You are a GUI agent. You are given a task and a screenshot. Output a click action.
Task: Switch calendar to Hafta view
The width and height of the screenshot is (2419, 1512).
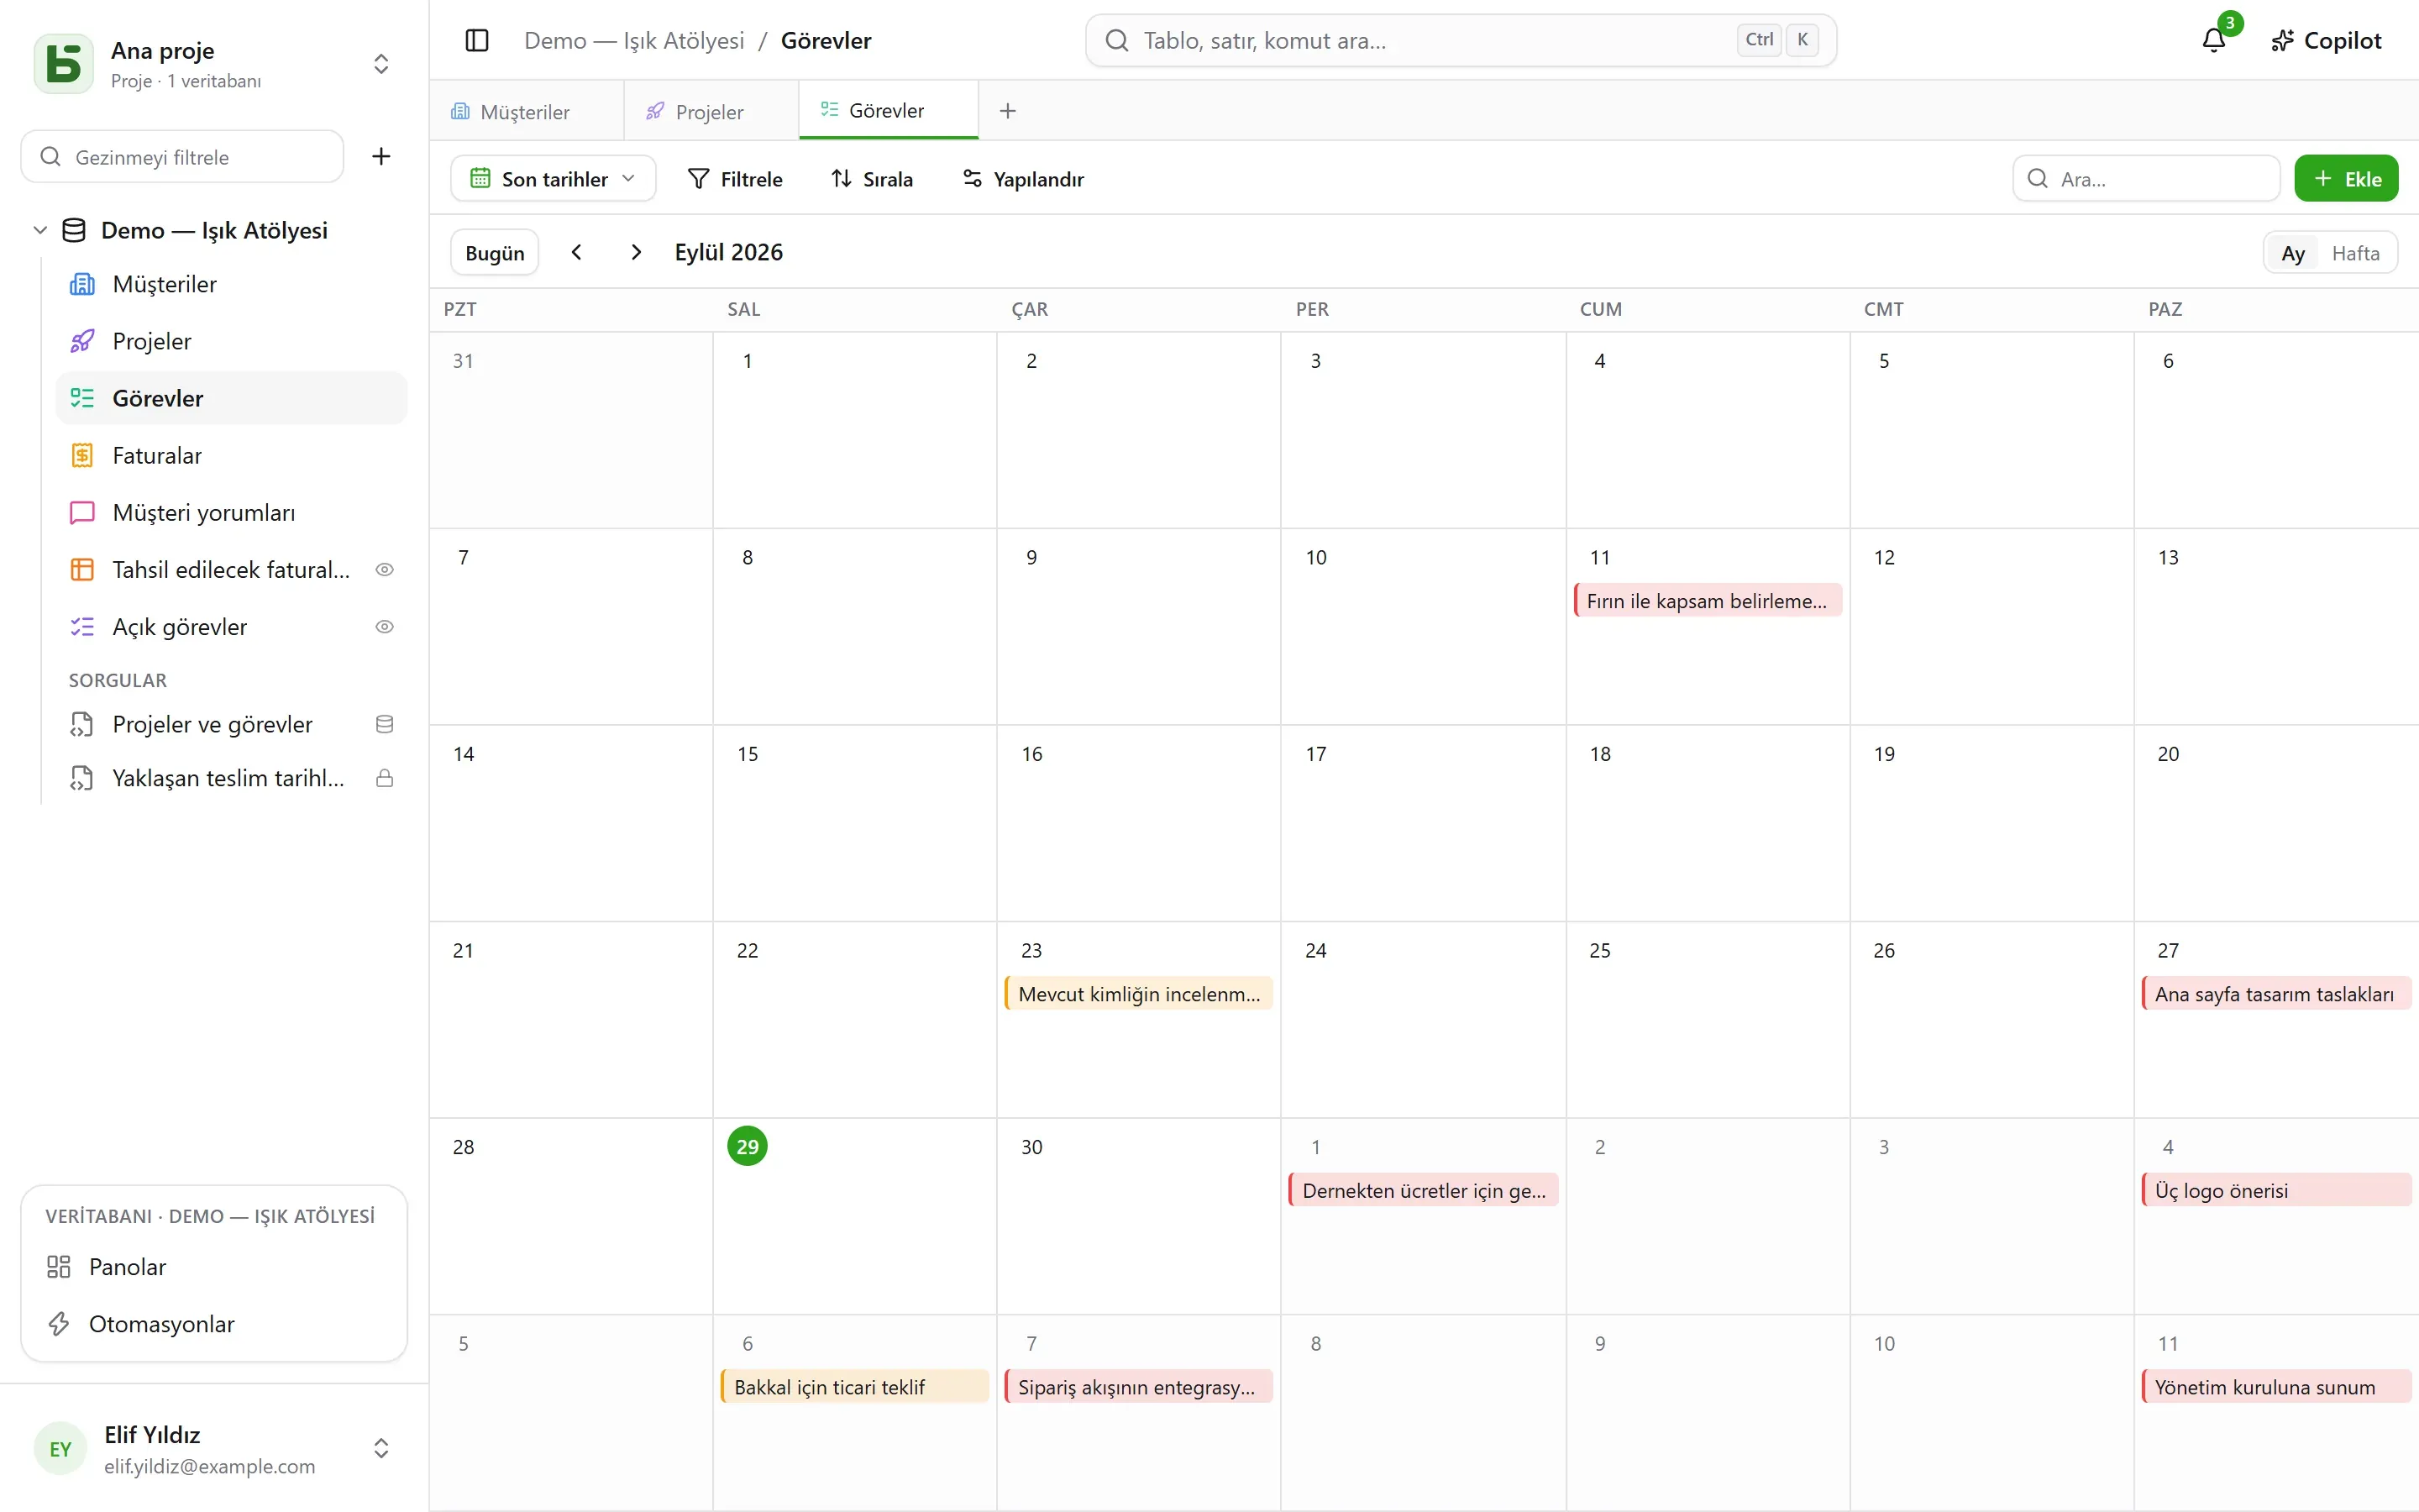point(2355,253)
